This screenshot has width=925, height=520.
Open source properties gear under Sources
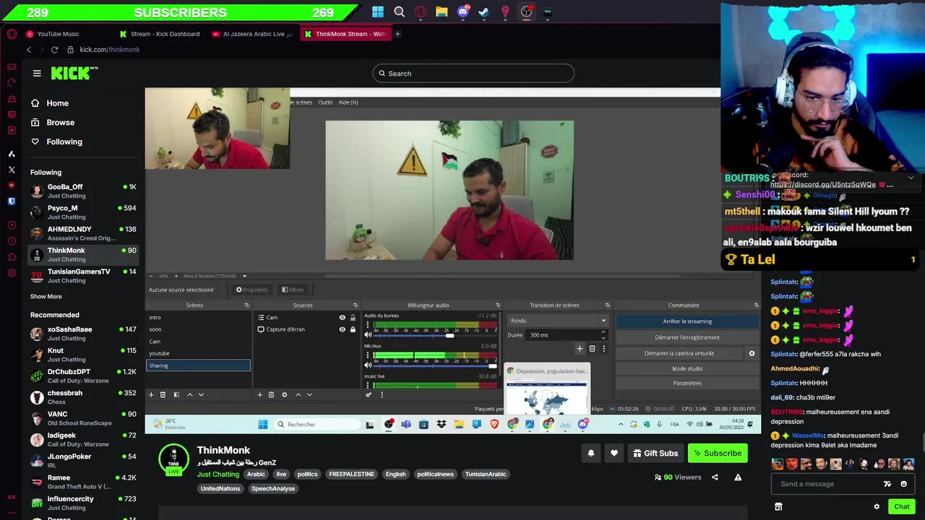[x=284, y=394]
